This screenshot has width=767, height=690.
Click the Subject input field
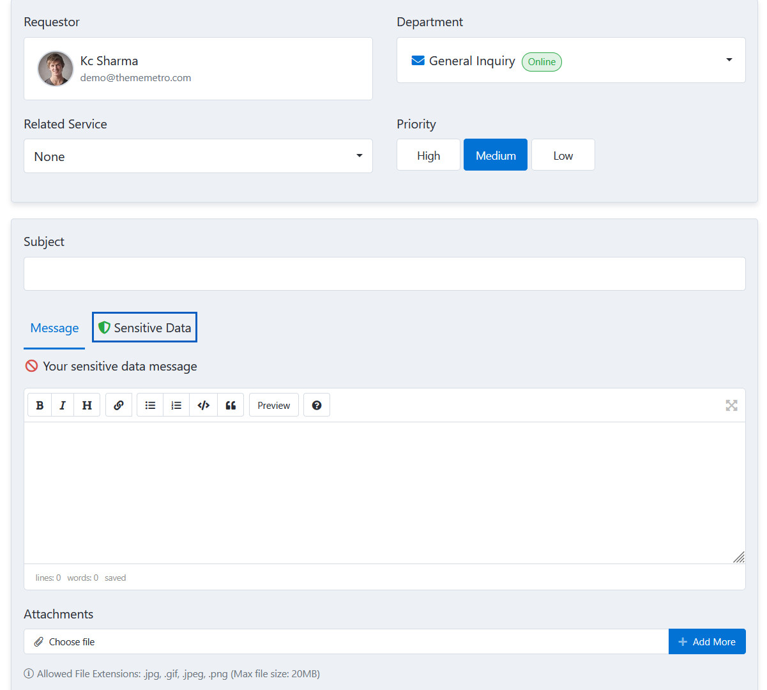(384, 274)
